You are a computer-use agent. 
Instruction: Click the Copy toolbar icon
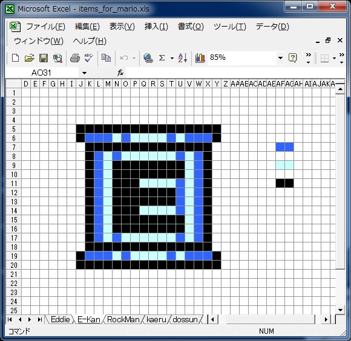click(106, 58)
